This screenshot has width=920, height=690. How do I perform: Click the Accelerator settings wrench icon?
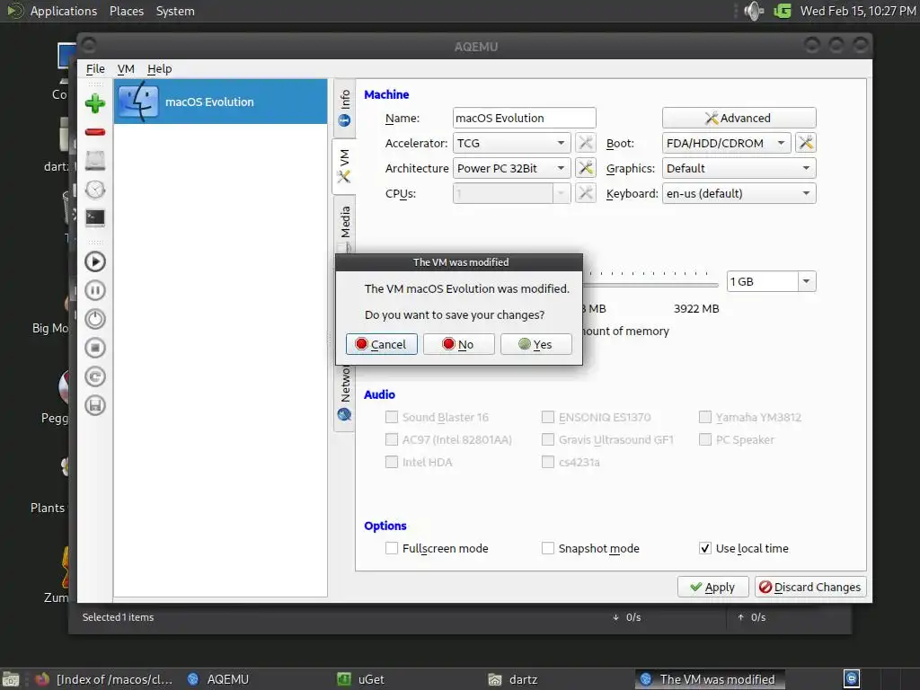[585, 143]
